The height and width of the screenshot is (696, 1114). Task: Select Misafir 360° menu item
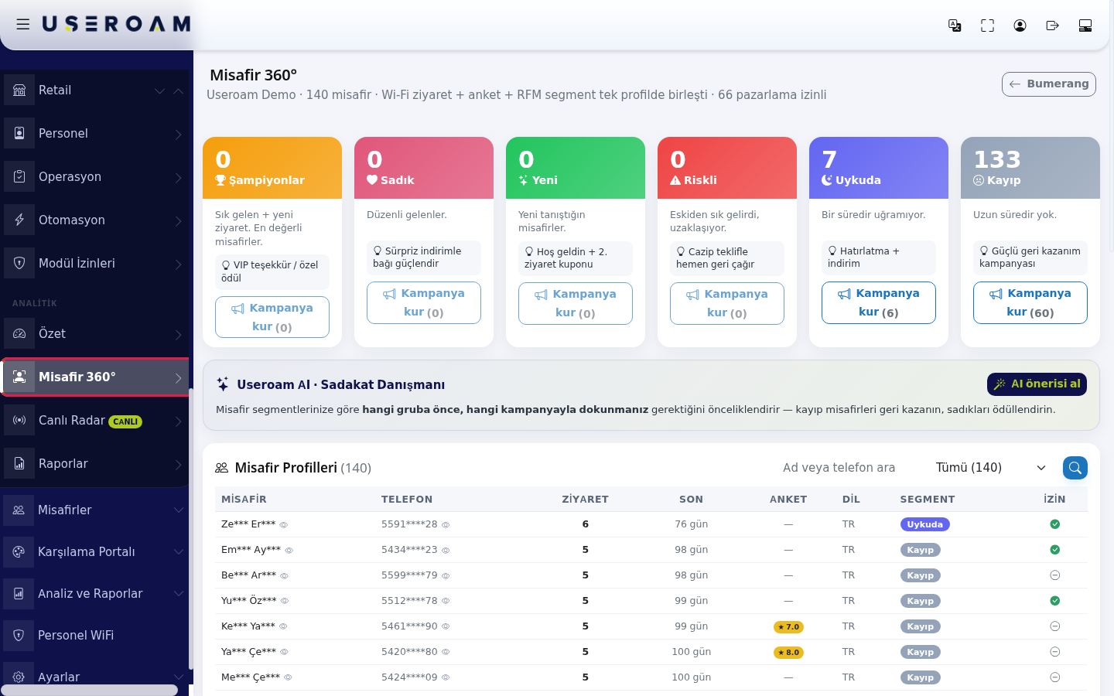coord(95,377)
